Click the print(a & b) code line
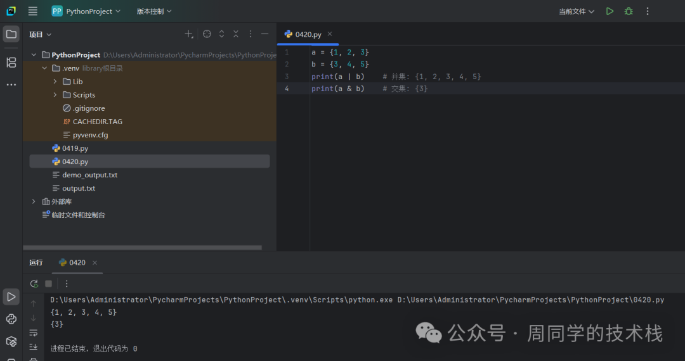685x361 pixels. pos(337,89)
